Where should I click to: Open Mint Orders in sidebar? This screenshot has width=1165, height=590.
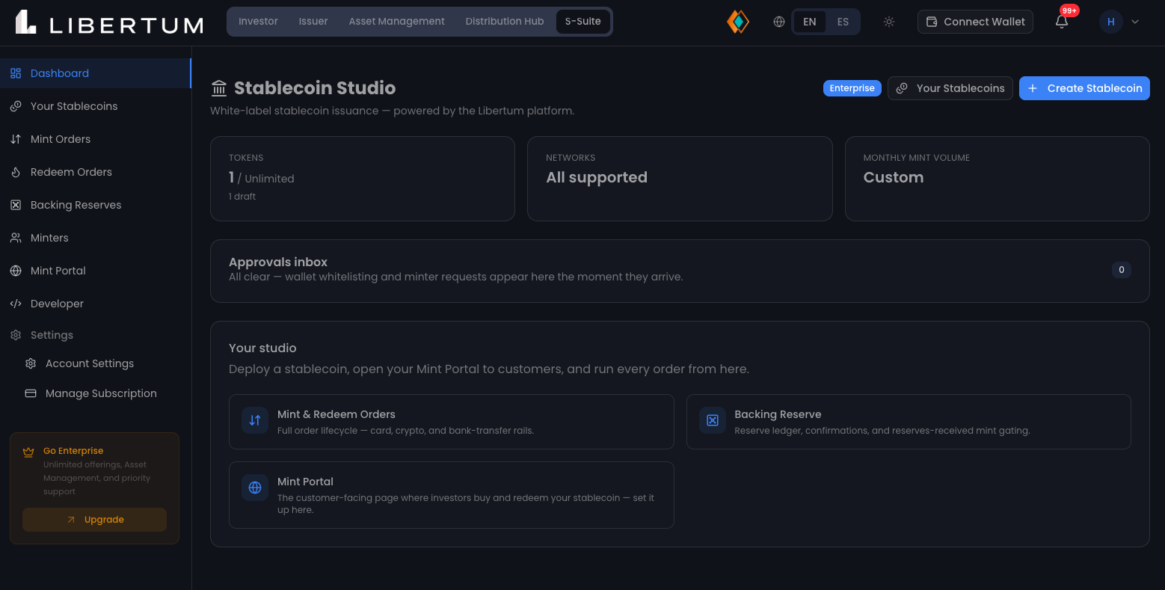95,139
